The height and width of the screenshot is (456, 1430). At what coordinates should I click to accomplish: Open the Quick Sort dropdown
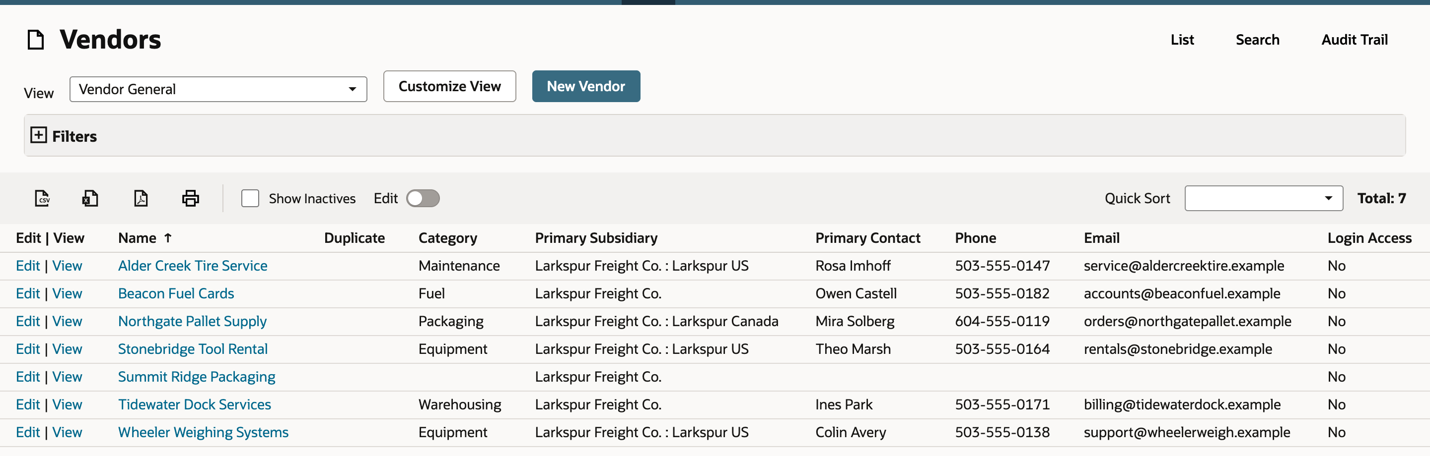1264,198
